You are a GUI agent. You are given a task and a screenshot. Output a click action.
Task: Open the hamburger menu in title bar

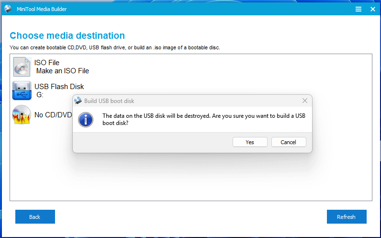point(359,9)
